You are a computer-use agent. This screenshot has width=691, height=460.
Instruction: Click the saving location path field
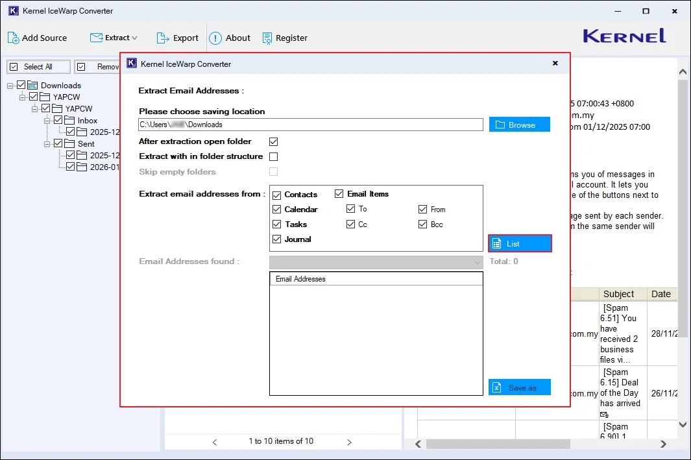click(x=310, y=125)
